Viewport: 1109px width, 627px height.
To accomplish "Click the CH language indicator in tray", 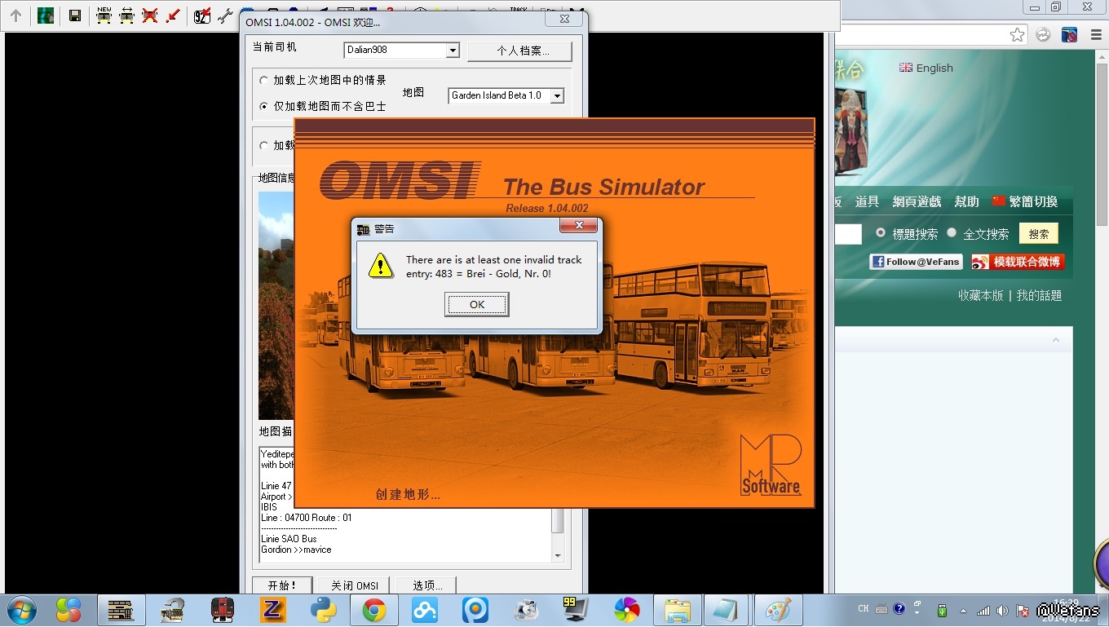I will pyautogui.click(x=864, y=609).
